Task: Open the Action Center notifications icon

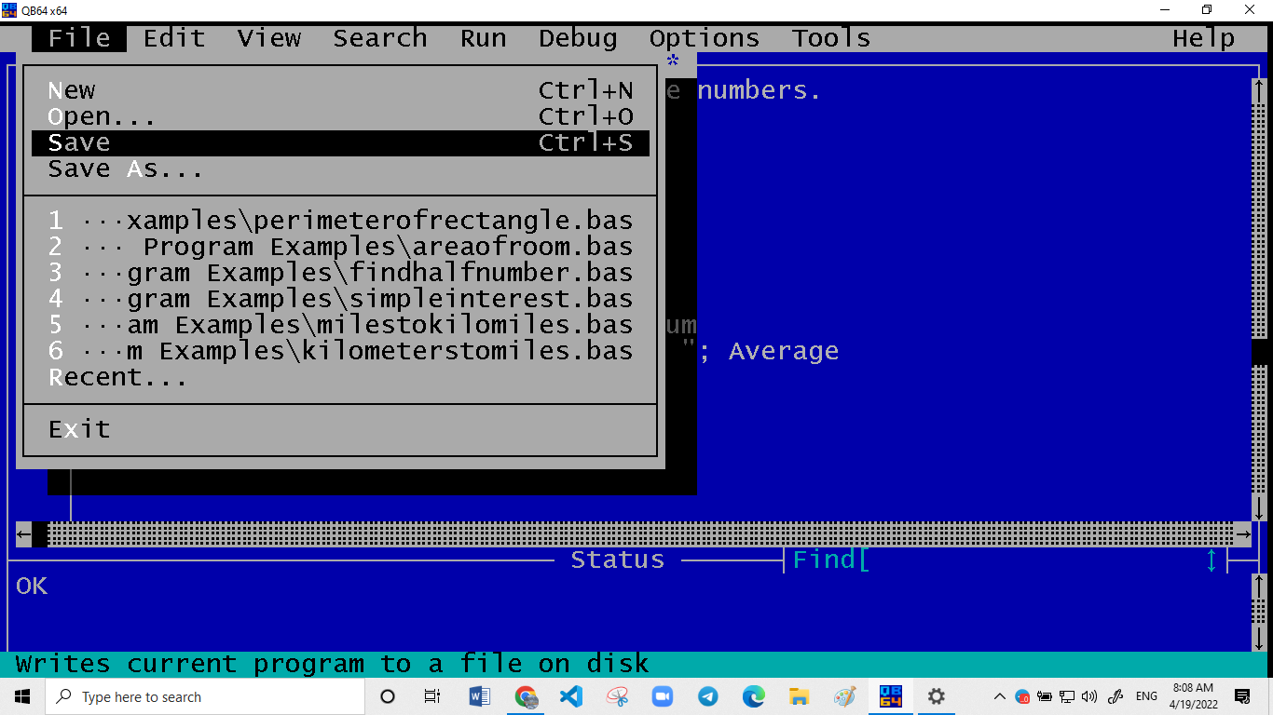Action: click(x=1242, y=696)
